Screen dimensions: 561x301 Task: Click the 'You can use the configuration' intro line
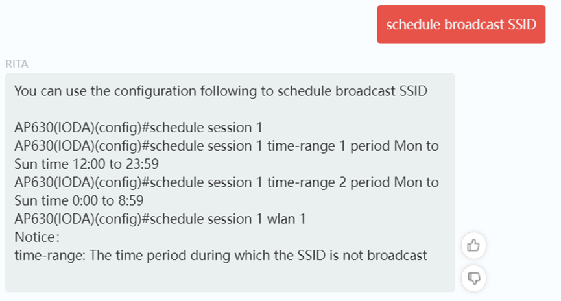(221, 91)
